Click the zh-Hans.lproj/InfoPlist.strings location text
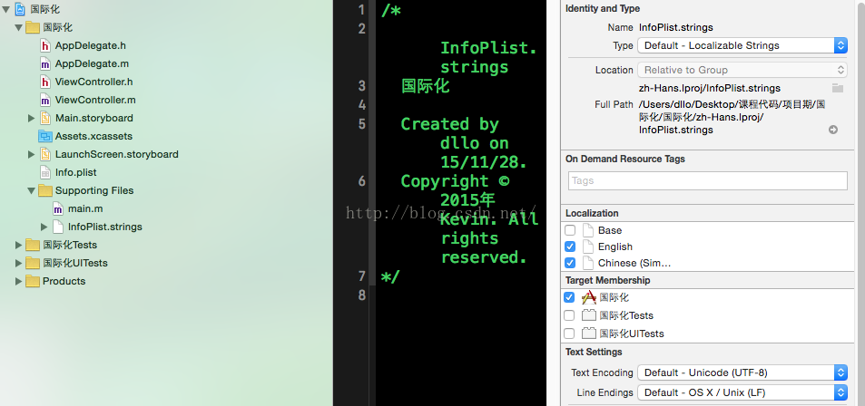Image resolution: width=865 pixels, height=406 pixels. [710, 88]
